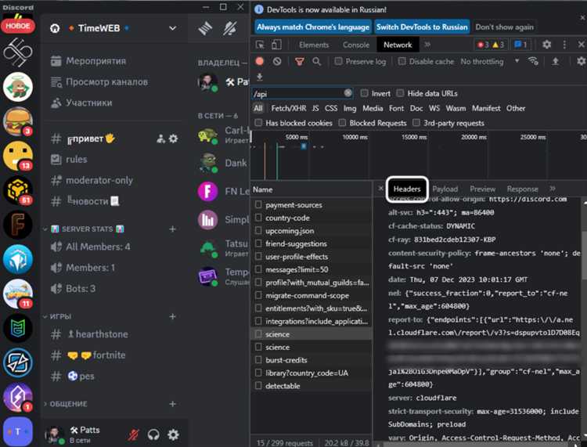This screenshot has width=587, height=447.
Task: Click Don't show again button
Action: click(504, 27)
